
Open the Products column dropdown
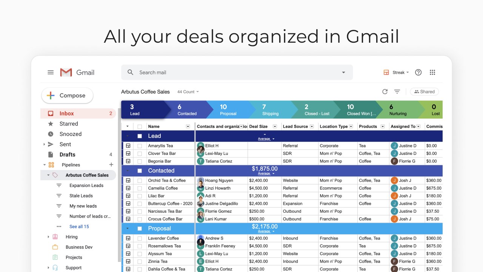[x=383, y=126]
